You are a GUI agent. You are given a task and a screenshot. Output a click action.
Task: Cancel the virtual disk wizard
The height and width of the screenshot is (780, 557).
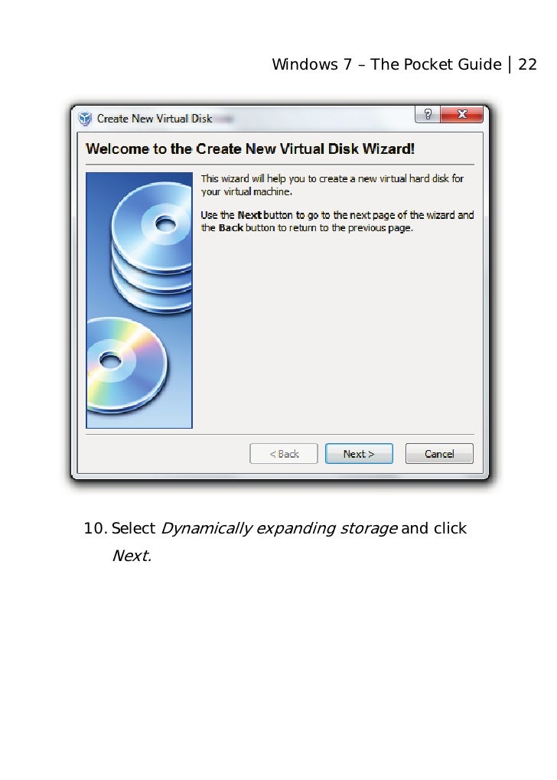(439, 454)
